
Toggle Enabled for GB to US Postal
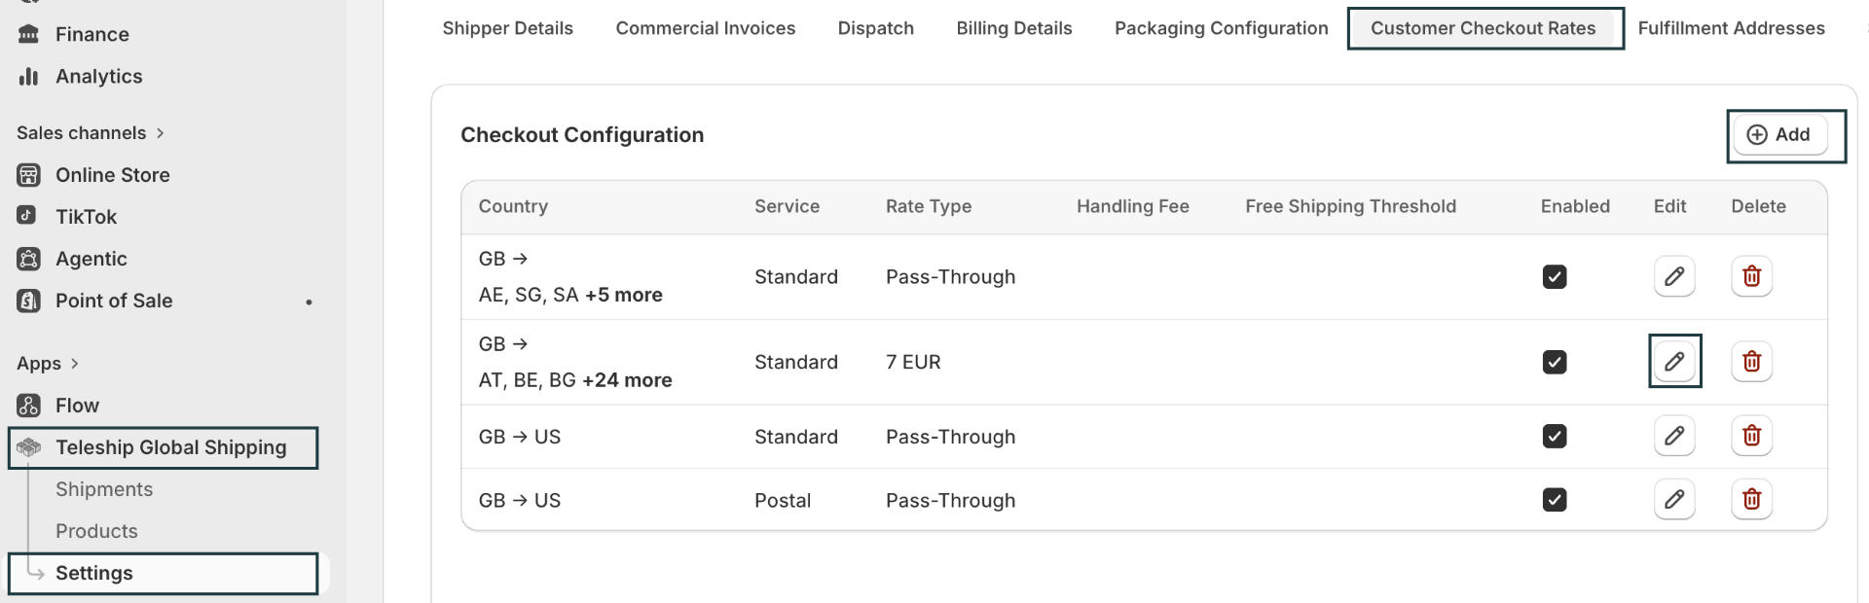click(x=1555, y=500)
